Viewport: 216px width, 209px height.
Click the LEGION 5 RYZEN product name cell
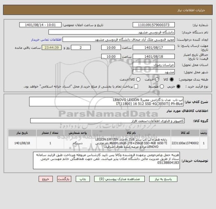click(x=131, y=143)
